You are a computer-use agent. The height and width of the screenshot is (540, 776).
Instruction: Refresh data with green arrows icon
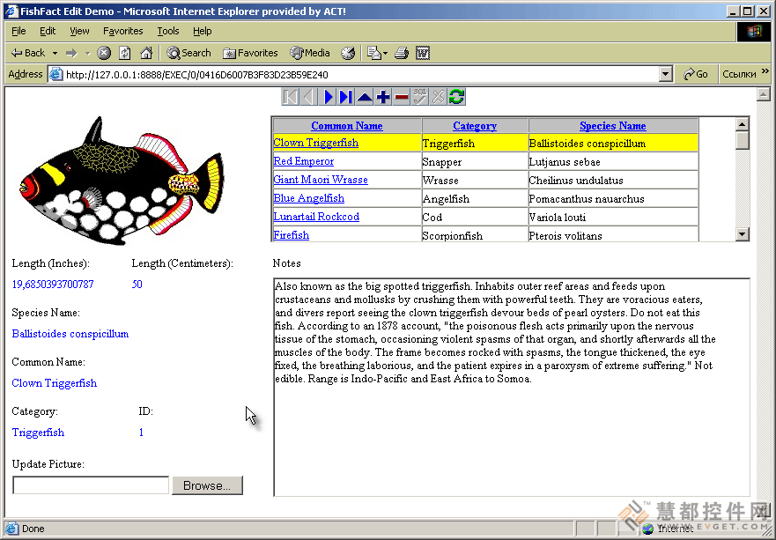[457, 97]
